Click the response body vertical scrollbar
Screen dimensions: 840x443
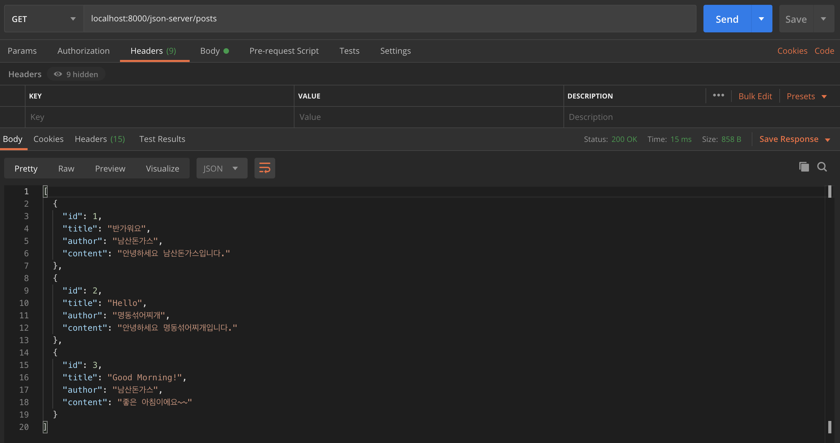pyautogui.click(x=829, y=310)
